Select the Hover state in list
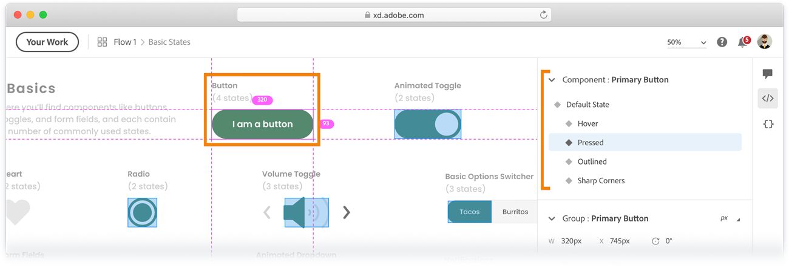The height and width of the screenshot is (268, 789). pyautogui.click(x=588, y=123)
